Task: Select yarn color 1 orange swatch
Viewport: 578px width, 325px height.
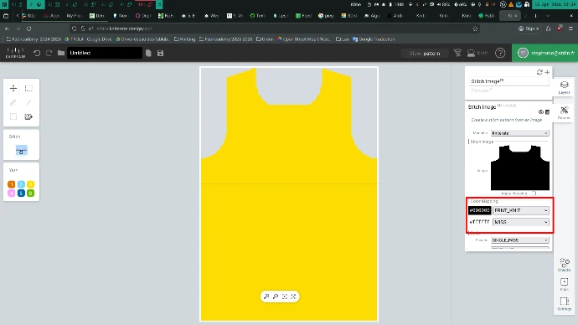Action: pos(12,184)
